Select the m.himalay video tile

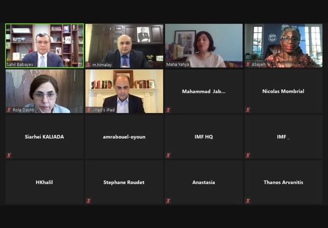[124, 46]
